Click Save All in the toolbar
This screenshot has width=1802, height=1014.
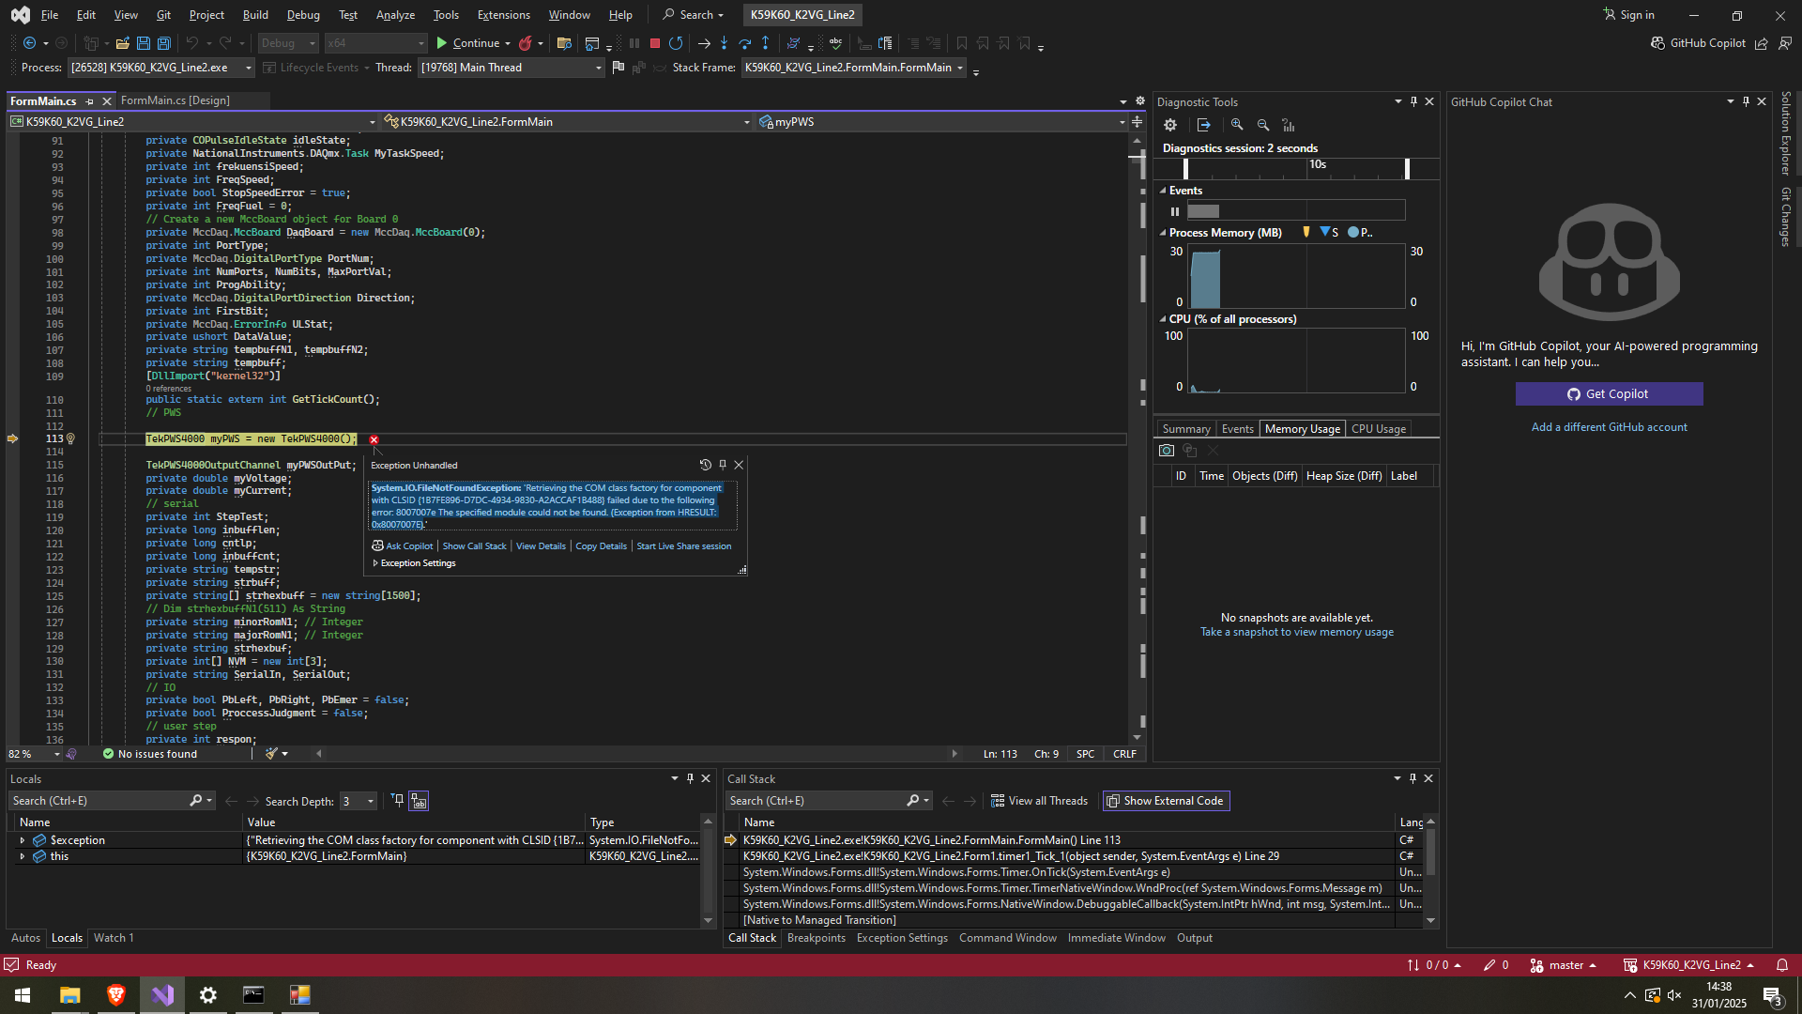163,43
